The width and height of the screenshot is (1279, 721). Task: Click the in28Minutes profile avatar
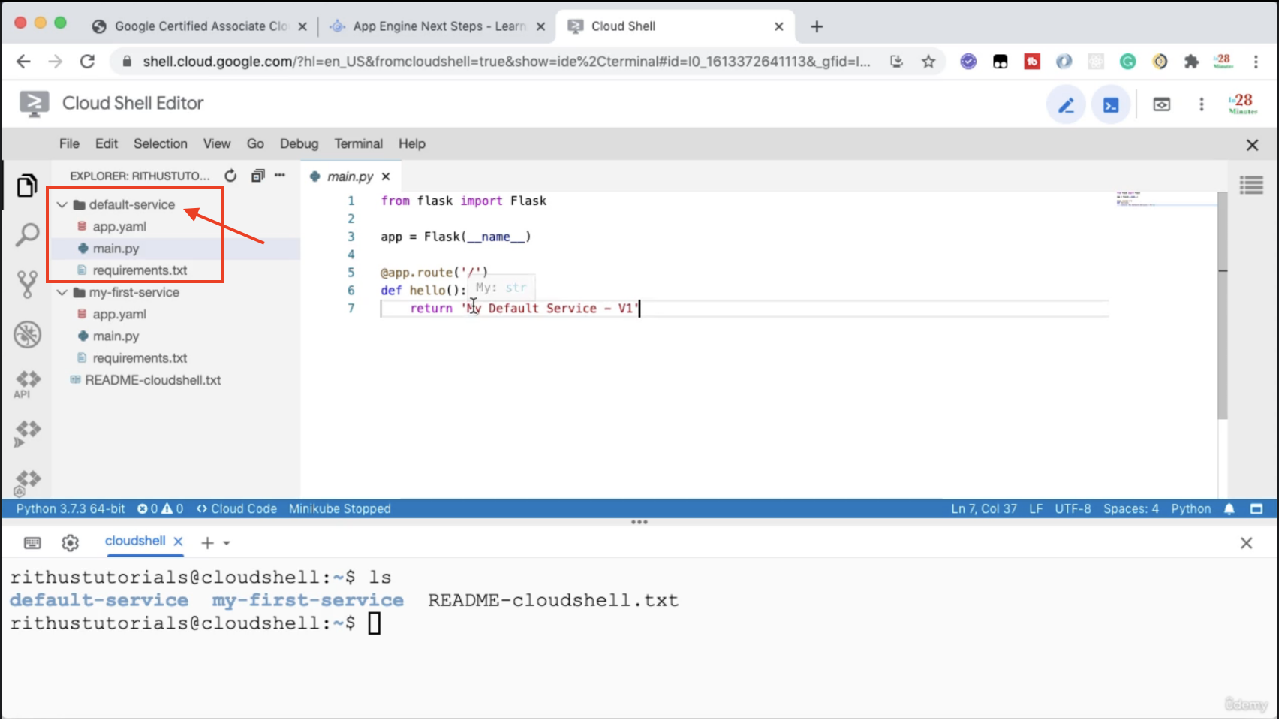[1242, 104]
